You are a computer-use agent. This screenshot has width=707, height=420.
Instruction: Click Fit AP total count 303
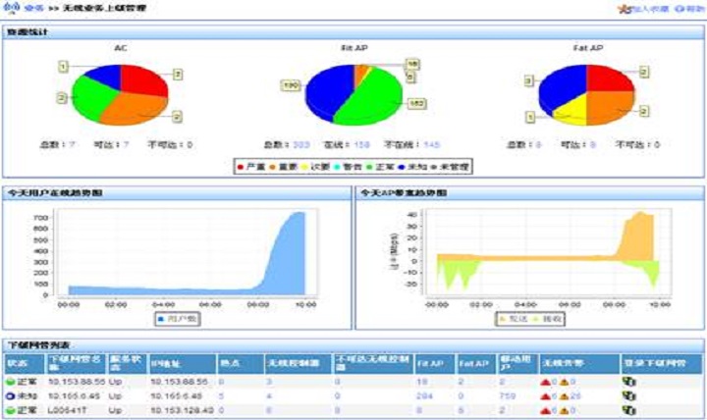300,144
